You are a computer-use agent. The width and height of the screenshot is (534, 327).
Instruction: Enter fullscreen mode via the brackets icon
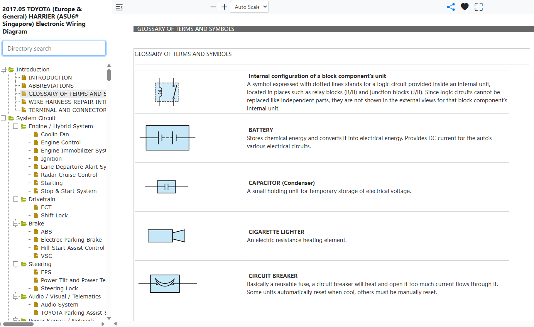click(x=478, y=7)
